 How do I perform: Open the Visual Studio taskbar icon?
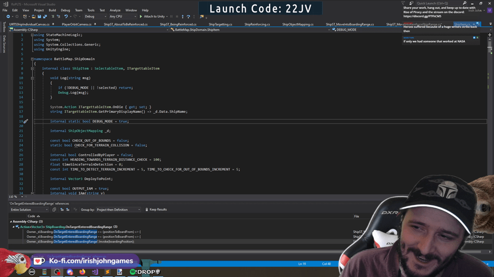pos(95,272)
